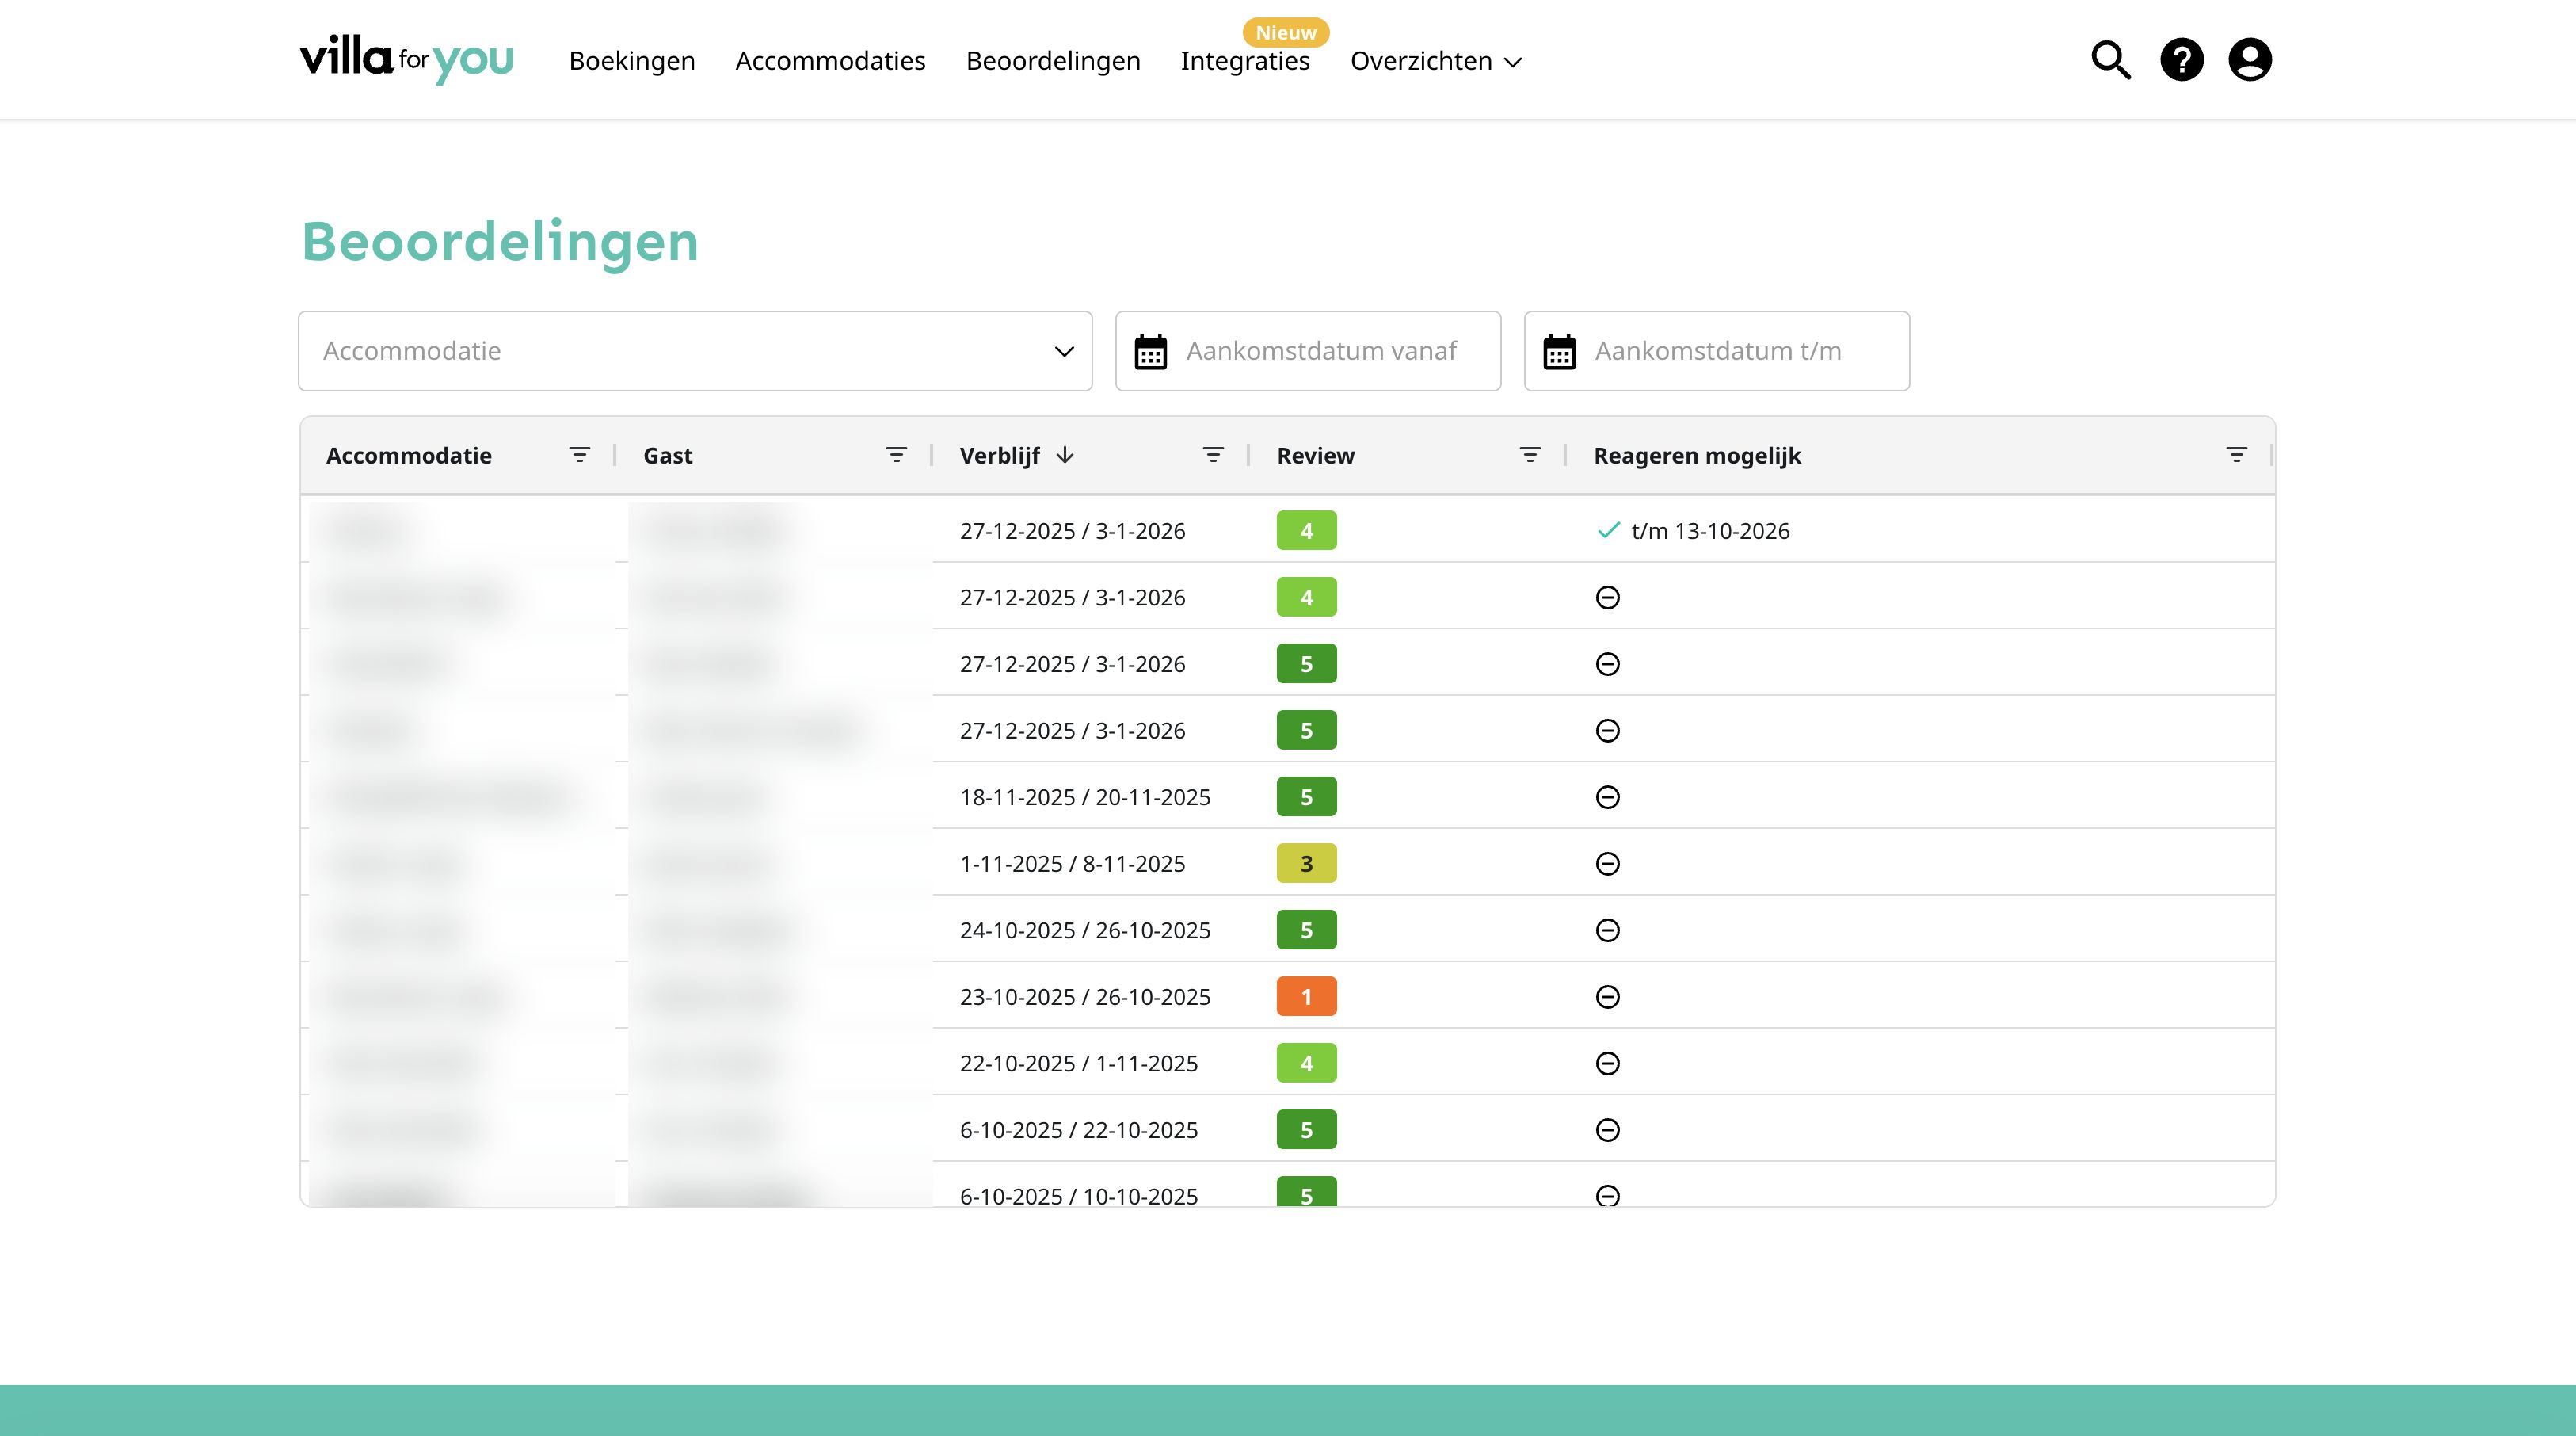The height and width of the screenshot is (1436, 2576).
Task: Click the yellow review score 3 badge
Action: click(x=1306, y=864)
